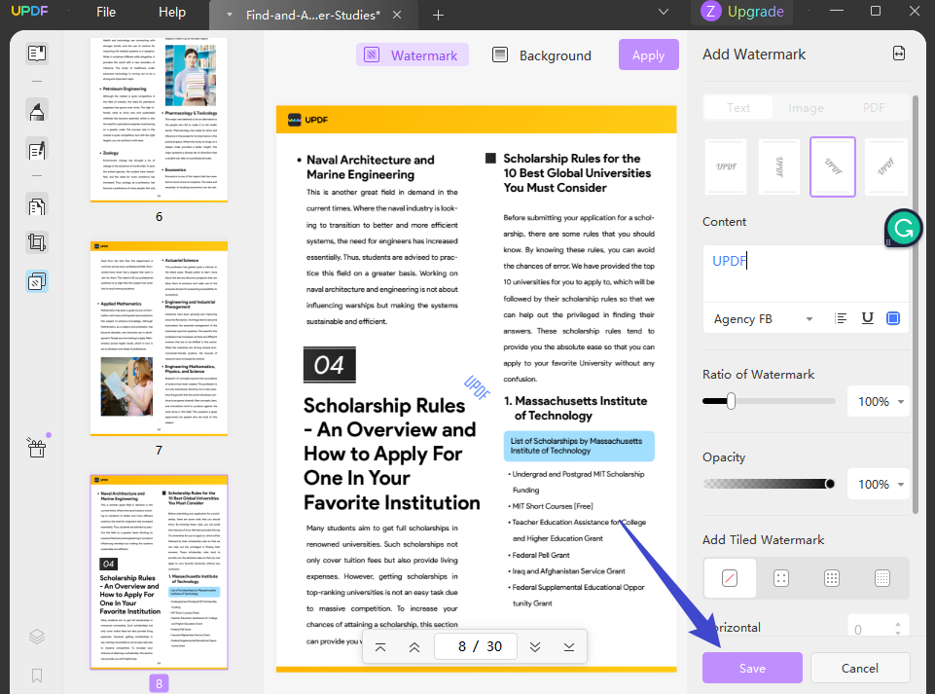
Task: Open the Reader mode icon in left sidebar
Action: tap(37, 54)
